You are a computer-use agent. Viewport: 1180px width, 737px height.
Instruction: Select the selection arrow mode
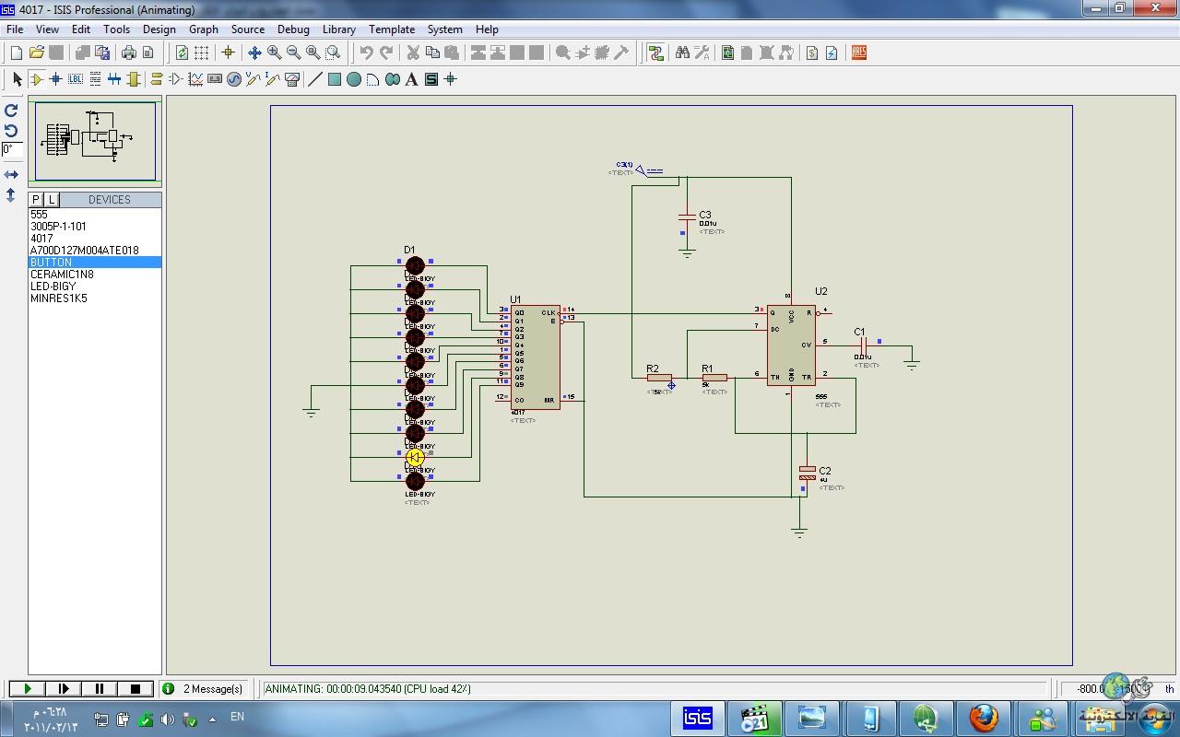click(17, 80)
